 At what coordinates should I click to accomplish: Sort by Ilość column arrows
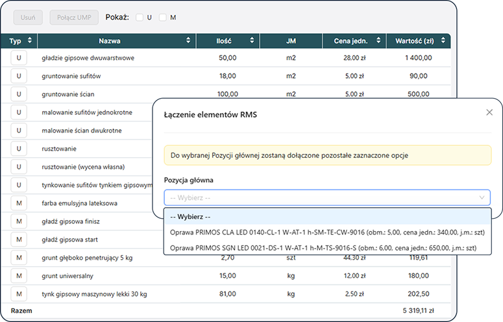pos(252,42)
